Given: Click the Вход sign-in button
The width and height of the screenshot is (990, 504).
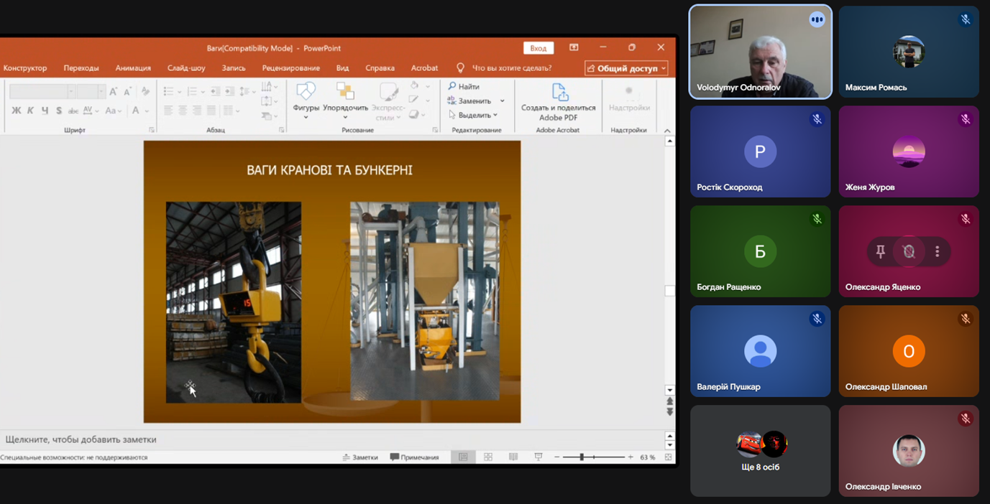Looking at the screenshot, I should click(x=538, y=48).
